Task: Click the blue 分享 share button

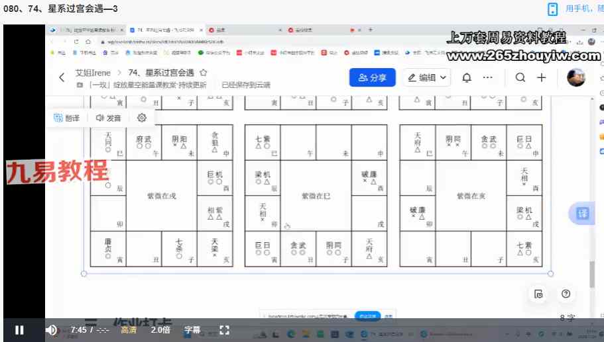Action: click(372, 77)
